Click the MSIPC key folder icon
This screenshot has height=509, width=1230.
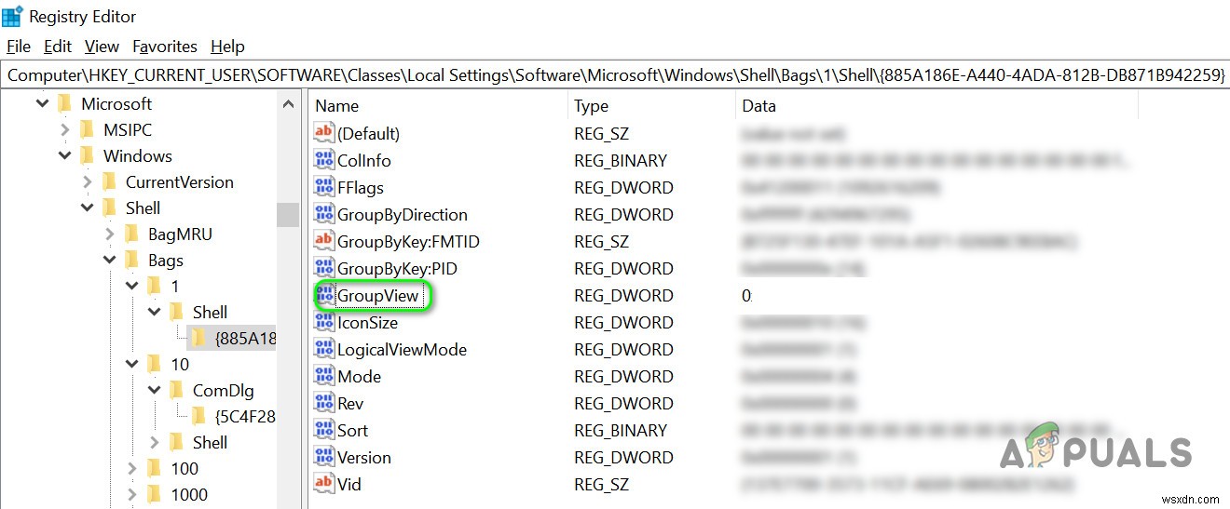[x=87, y=129]
